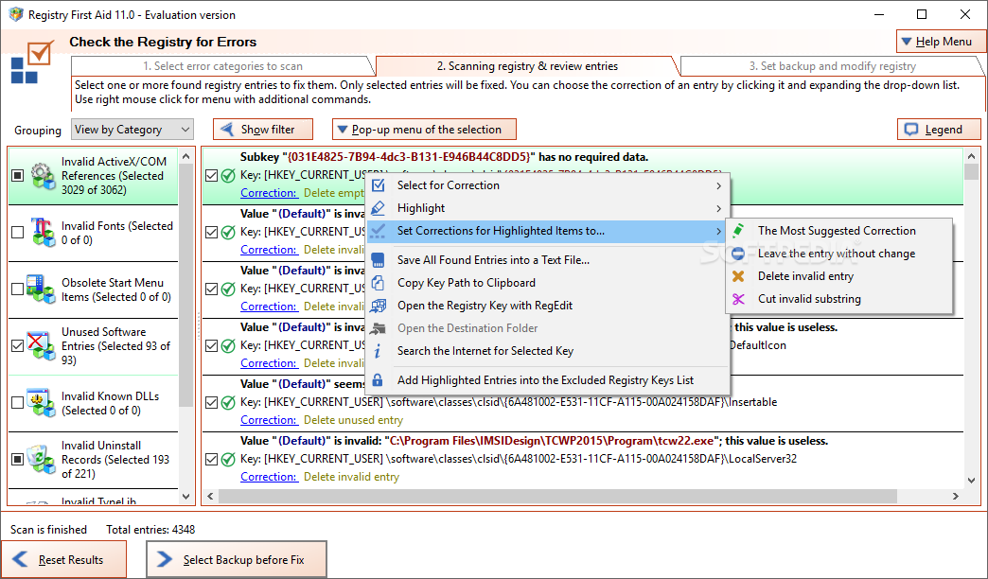Click the blue Leave entry without change icon
The height and width of the screenshot is (579, 988).
tap(738, 254)
